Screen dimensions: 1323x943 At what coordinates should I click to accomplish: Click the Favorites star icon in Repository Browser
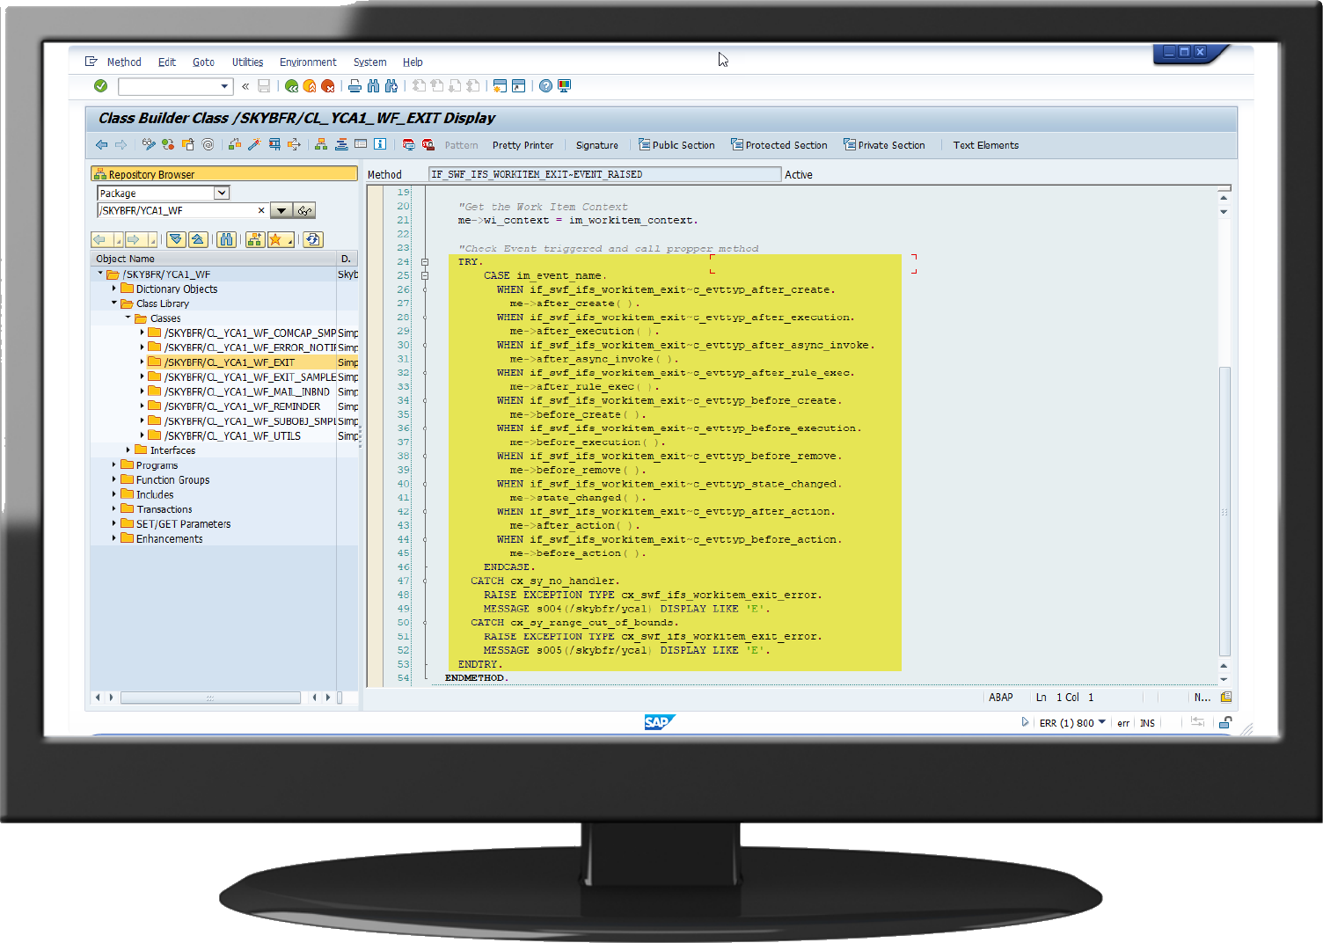(280, 239)
